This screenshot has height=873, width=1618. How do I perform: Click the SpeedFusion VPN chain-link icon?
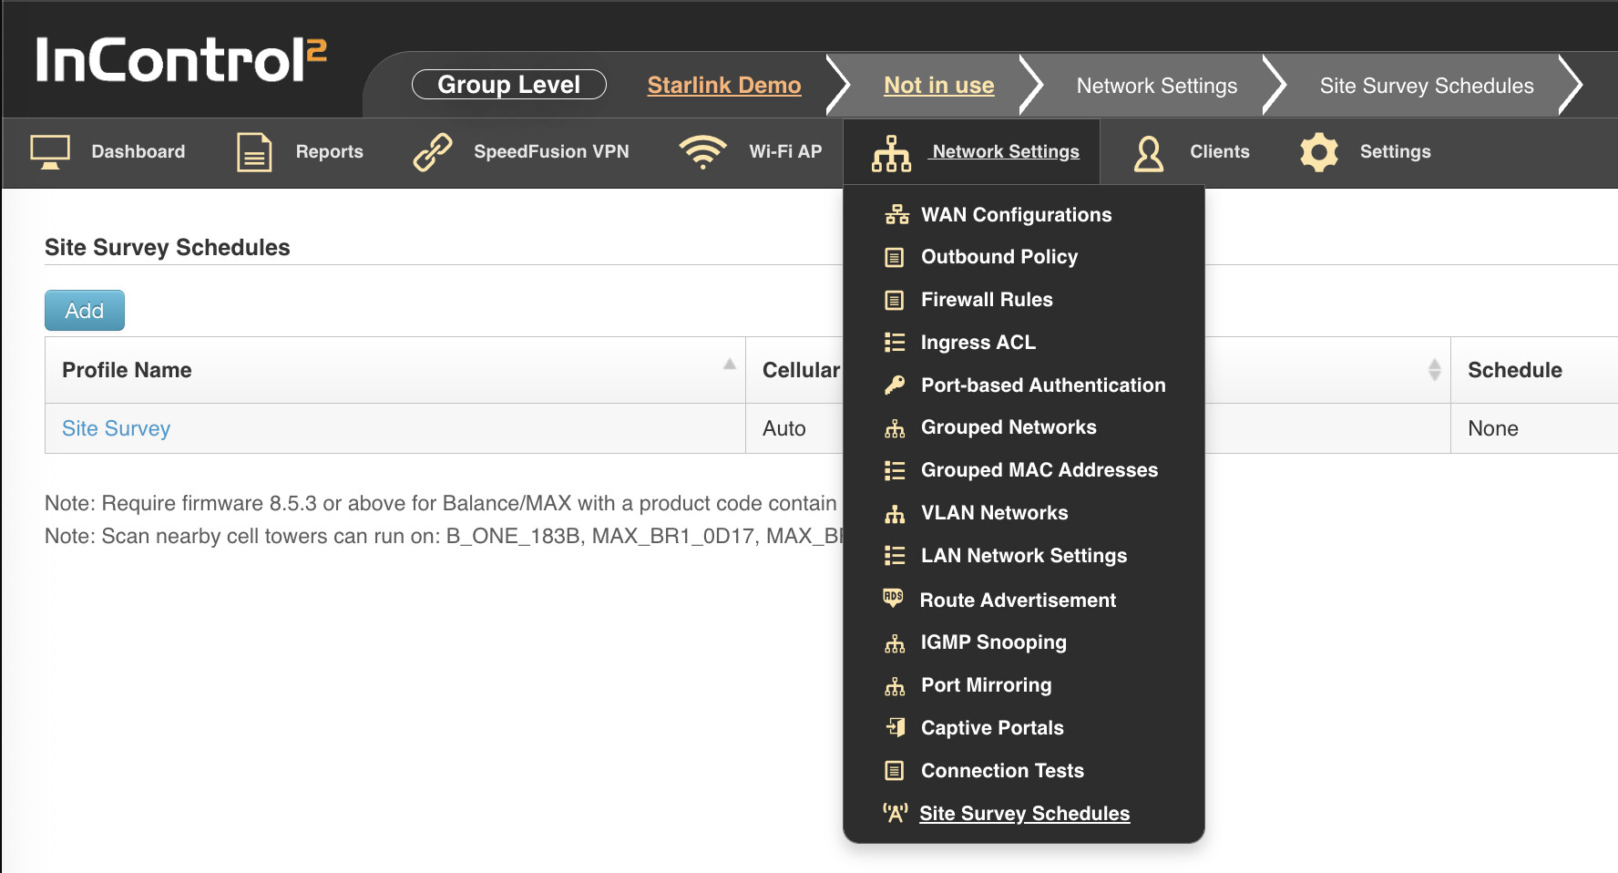[x=433, y=152]
